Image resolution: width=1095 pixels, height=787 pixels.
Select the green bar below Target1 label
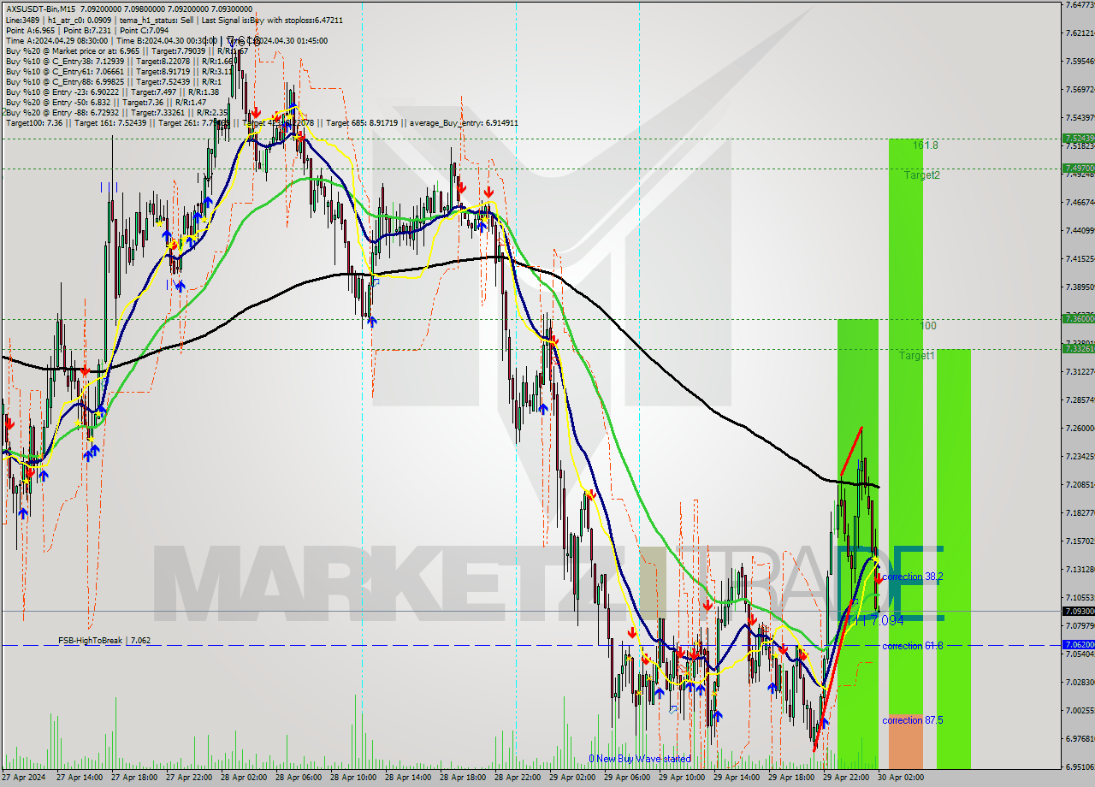click(954, 559)
